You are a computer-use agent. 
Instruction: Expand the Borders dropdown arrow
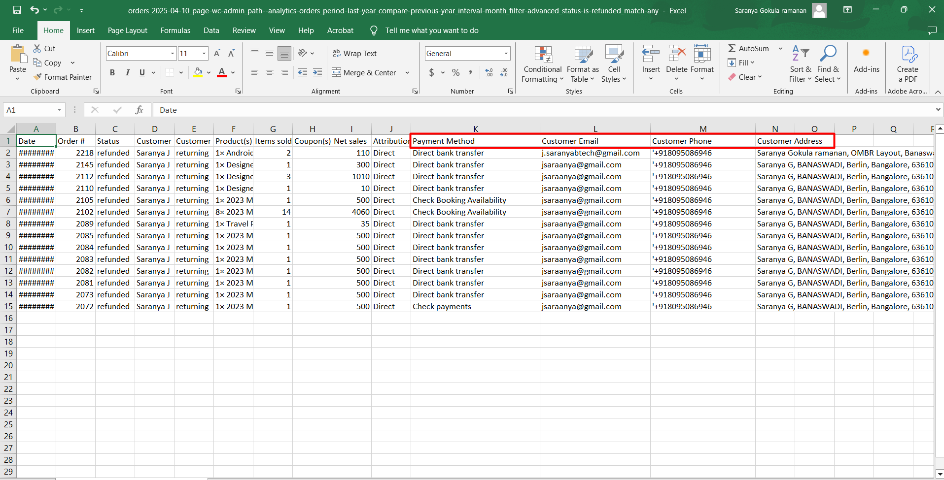pyautogui.click(x=180, y=72)
